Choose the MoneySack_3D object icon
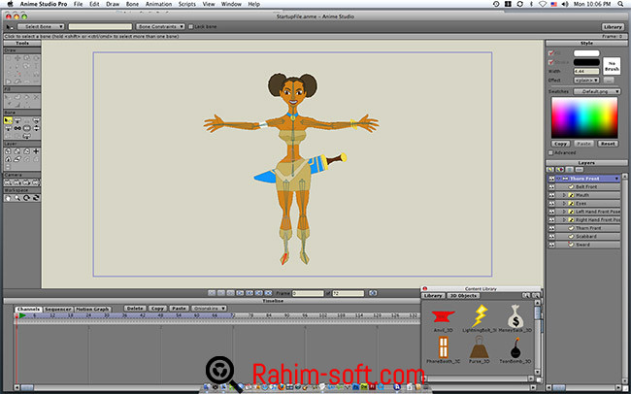 point(515,316)
